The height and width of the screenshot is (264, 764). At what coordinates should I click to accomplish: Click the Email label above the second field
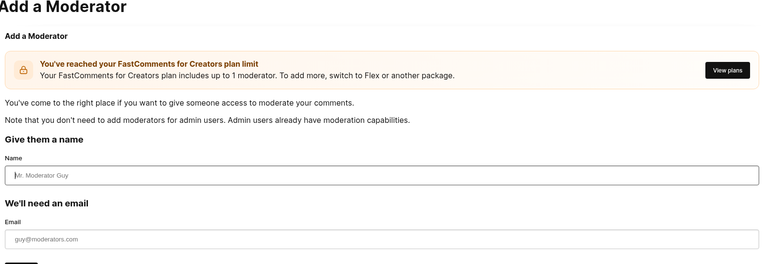pos(13,222)
